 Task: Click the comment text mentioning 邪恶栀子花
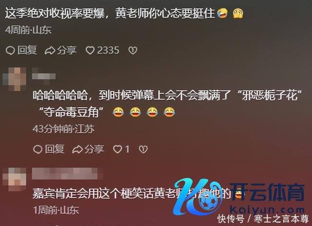coord(167,103)
